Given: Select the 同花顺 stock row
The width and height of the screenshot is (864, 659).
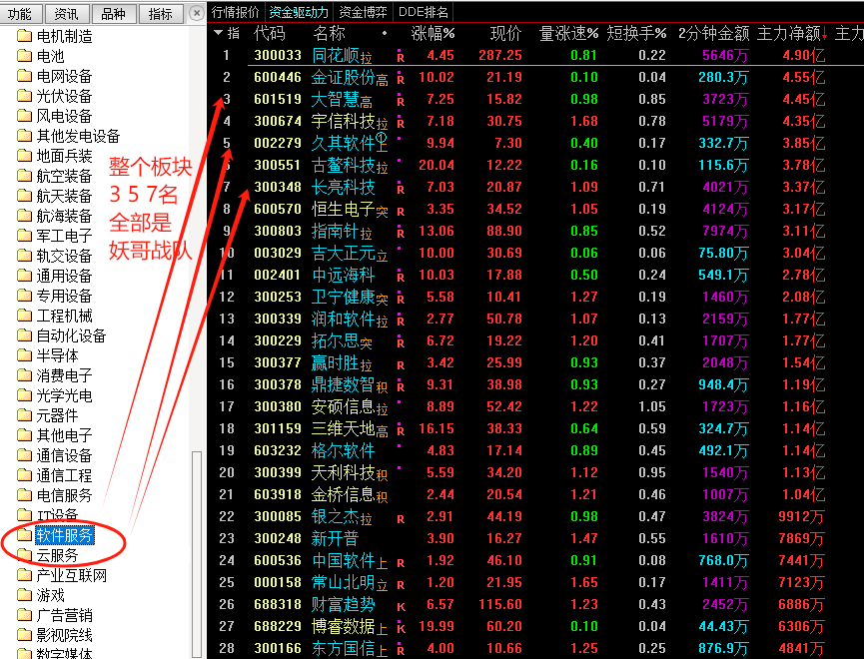Looking at the screenshot, I should pyautogui.click(x=535, y=55).
